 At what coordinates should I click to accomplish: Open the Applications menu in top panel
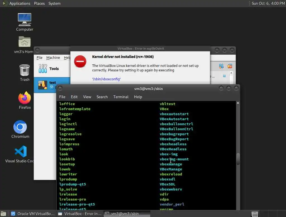coord(20,3)
